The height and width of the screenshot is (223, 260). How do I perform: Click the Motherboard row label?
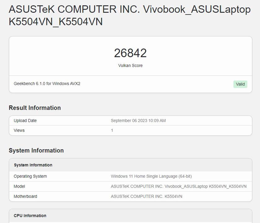[x=25, y=196]
